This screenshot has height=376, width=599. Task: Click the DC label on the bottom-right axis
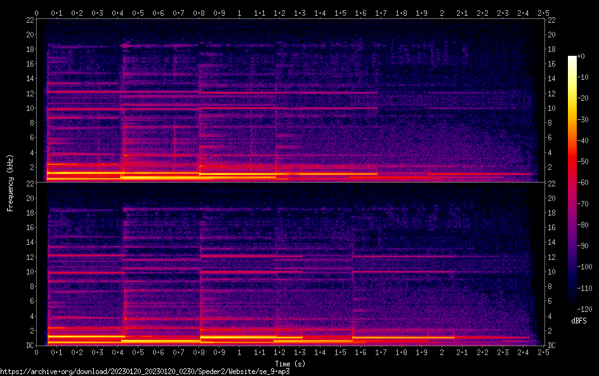(x=551, y=346)
